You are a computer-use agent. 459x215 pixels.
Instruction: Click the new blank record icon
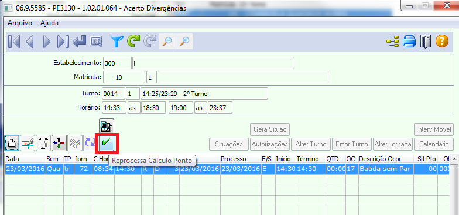(x=12, y=143)
